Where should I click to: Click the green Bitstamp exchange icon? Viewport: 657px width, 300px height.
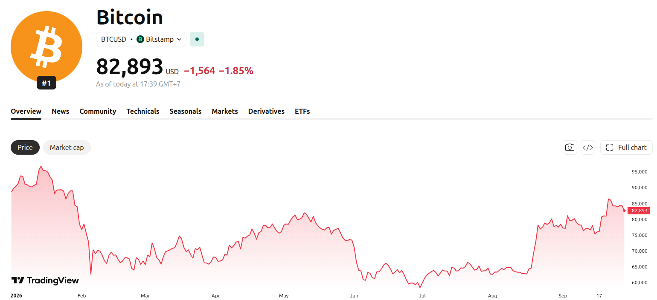point(140,39)
